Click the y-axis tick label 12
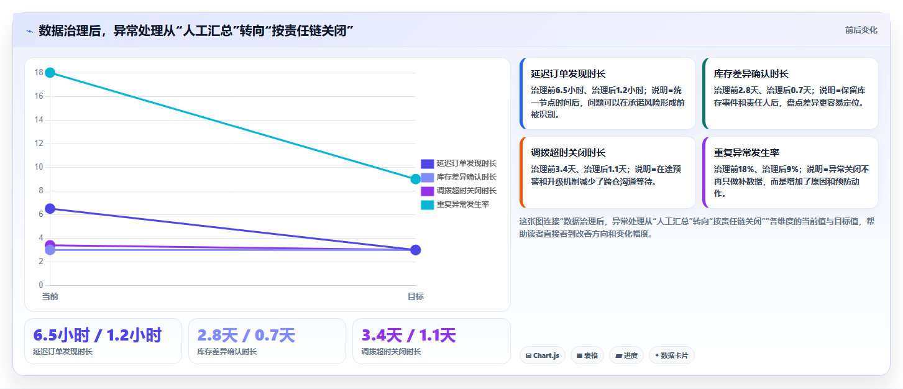The width and height of the screenshot is (903, 389). point(39,144)
